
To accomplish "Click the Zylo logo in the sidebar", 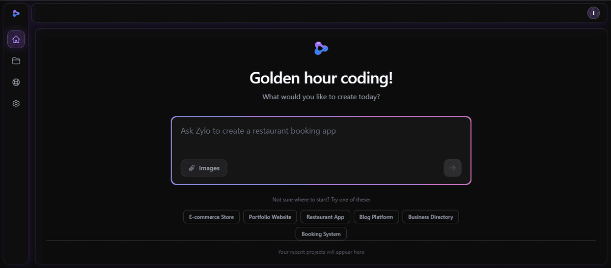I will pyautogui.click(x=16, y=14).
